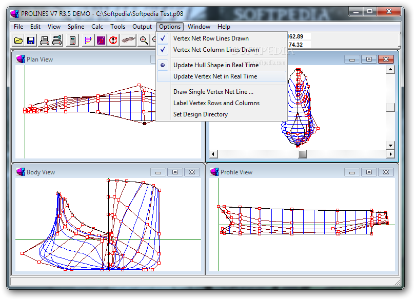Open the calculator toolbar icon
This screenshot has width=415, height=300.
click(72, 41)
